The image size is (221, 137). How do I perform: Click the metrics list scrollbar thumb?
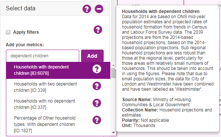[113, 73]
